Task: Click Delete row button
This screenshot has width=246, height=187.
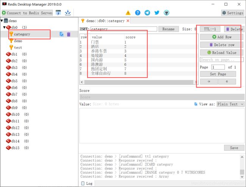Action: [222, 45]
